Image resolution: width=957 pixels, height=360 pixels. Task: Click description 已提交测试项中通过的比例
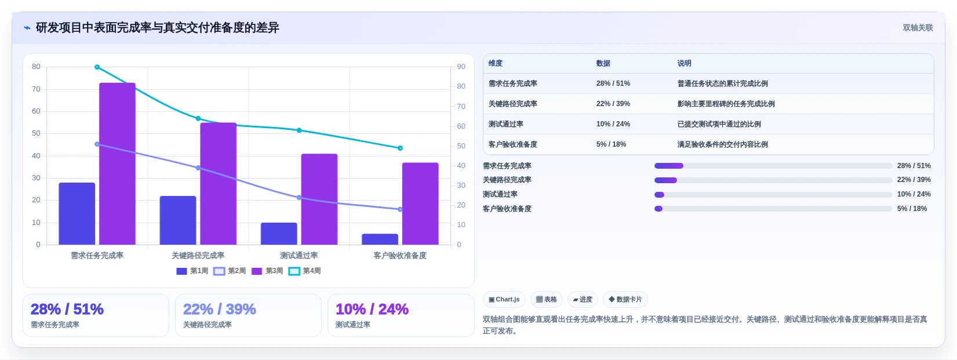(x=719, y=124)
